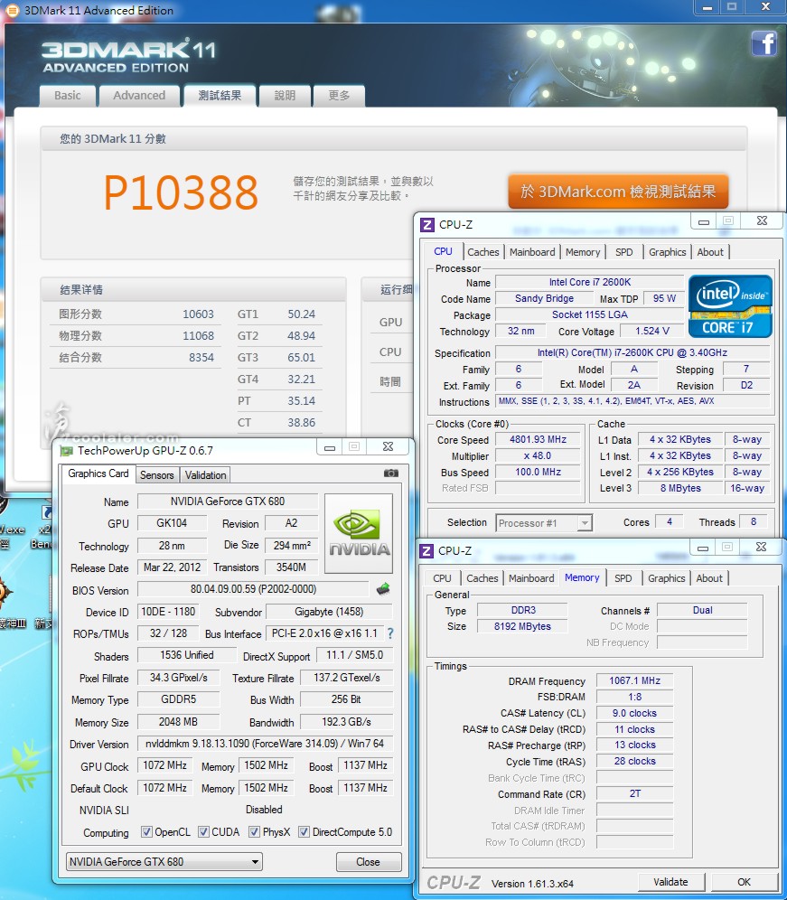
Task: Open the Processor #1 selection dropdown
Action: [x=544, y=523]
